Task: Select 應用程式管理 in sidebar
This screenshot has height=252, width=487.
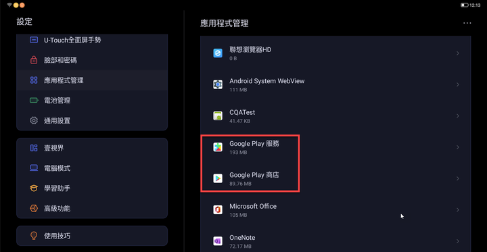Action: click(92, 80)
